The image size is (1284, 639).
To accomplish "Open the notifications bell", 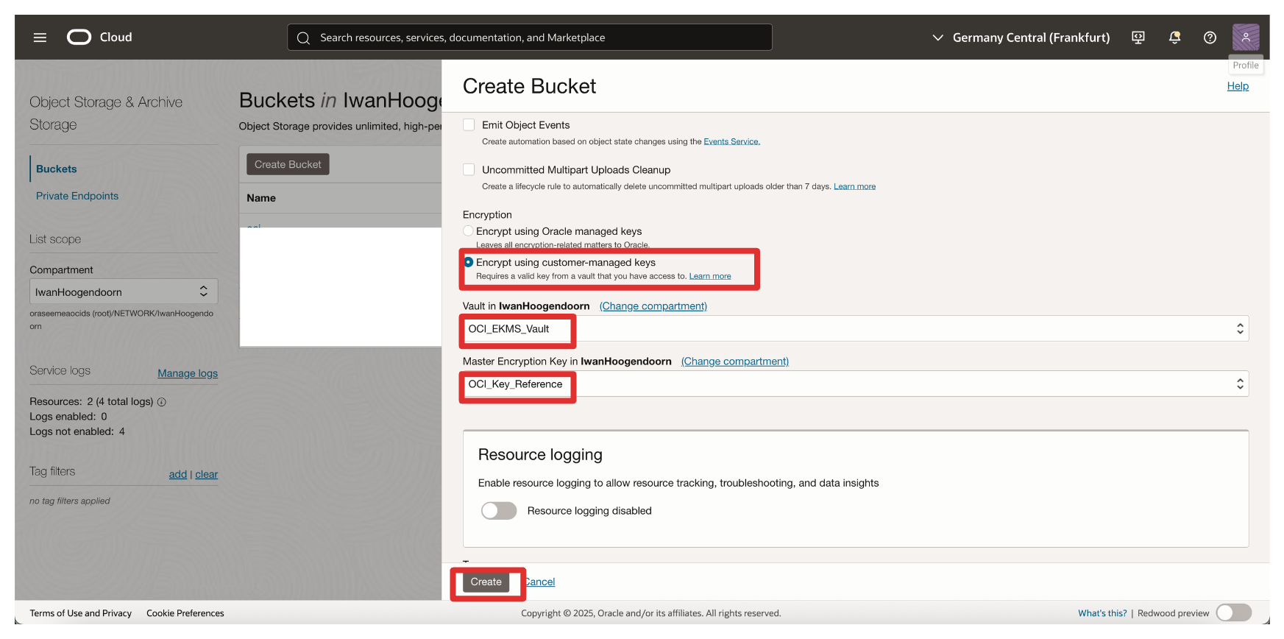I will point(1174,38).
